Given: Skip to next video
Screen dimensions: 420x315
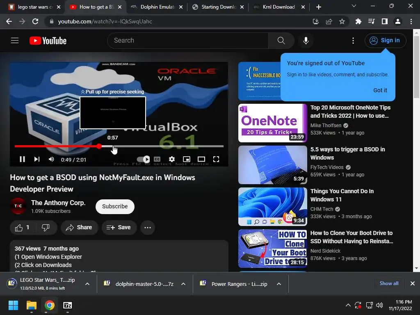Looking at the screenshot, I should pyautogui.click(x=37, y=160).
